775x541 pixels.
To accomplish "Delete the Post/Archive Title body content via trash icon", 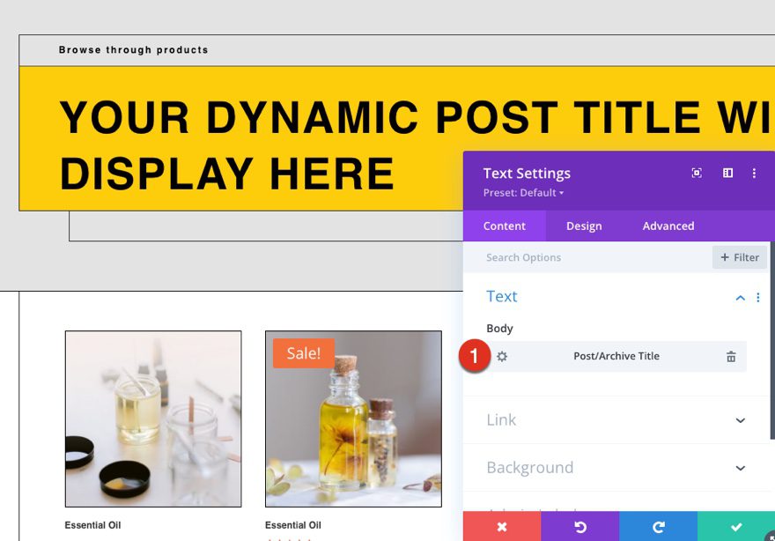I will (x=730, y=356).
